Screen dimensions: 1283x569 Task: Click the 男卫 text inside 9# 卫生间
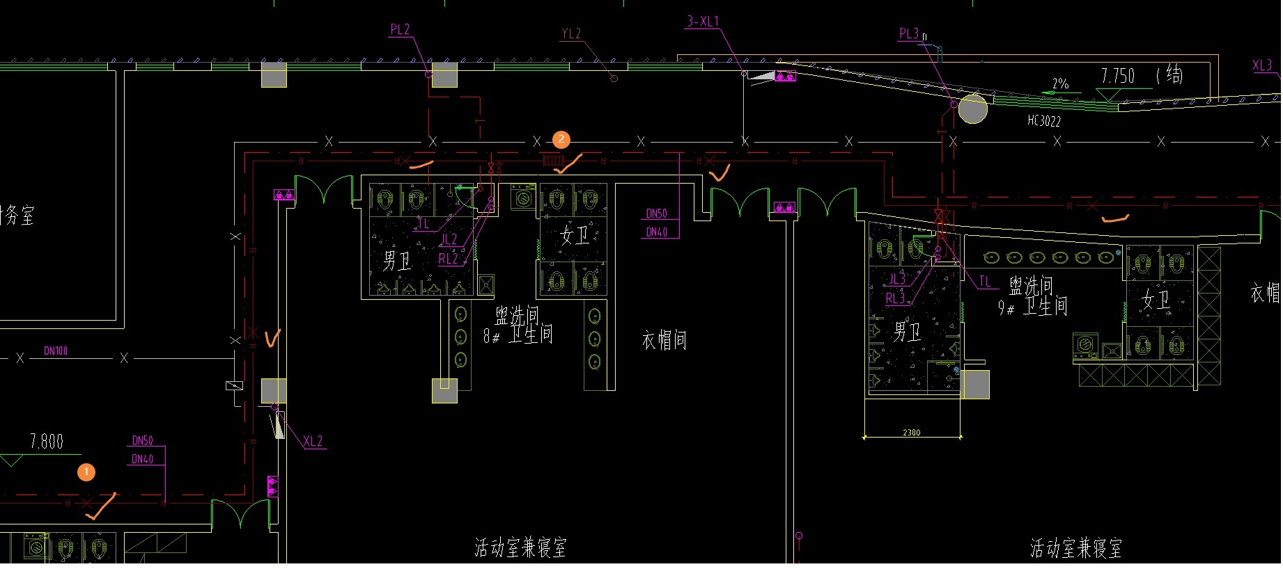(908, 331)
